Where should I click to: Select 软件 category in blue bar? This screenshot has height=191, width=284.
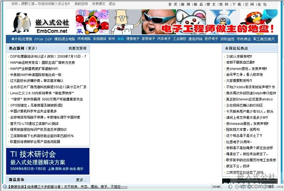[112, 39]
